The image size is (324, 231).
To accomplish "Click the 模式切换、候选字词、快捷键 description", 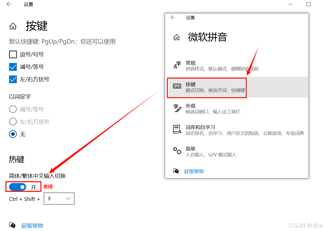I will [x=215, y=90].
